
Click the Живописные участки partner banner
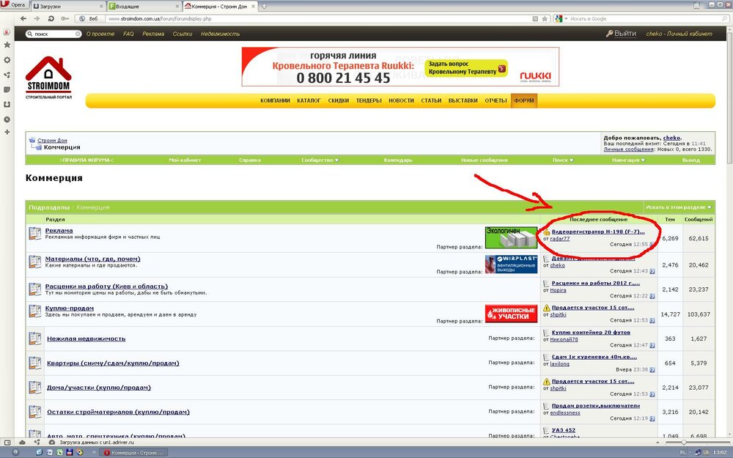511,314
